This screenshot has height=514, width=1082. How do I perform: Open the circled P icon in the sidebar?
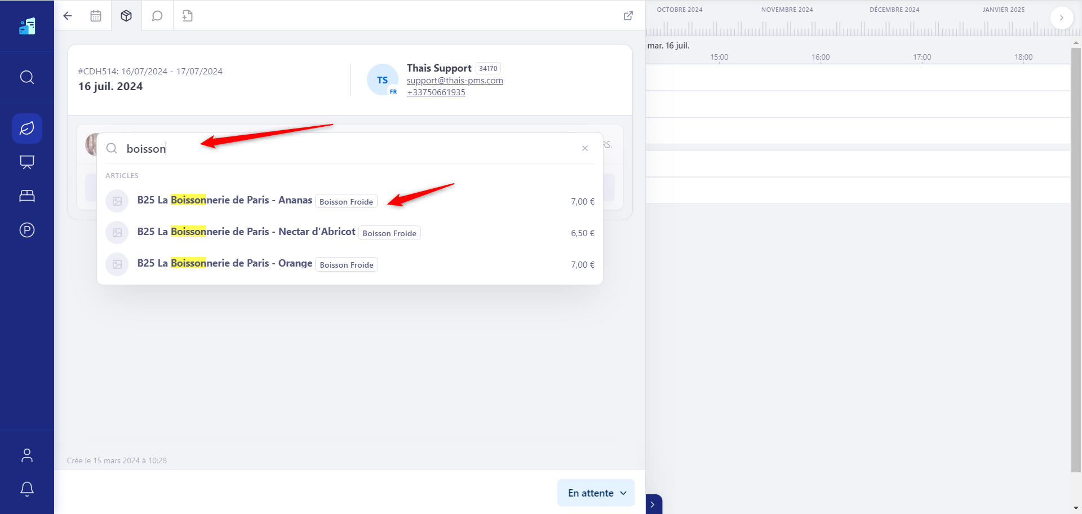27,230
